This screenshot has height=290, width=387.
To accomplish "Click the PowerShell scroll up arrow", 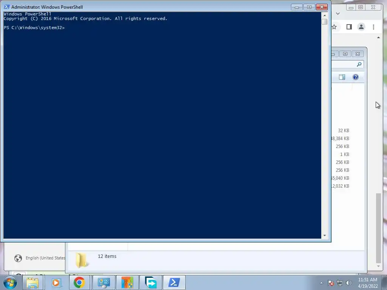I will [x=325, y=15].
